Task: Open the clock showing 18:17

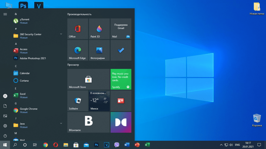Action: pyautogui.click(x=248, y=145)
